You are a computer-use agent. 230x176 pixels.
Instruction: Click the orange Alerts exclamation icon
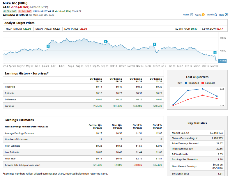pyautogui.click(x=203, y=15)
